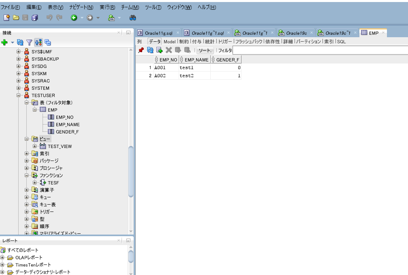
Task: Click the binoculars Find DB Object icon
Action: pos(133,18)
